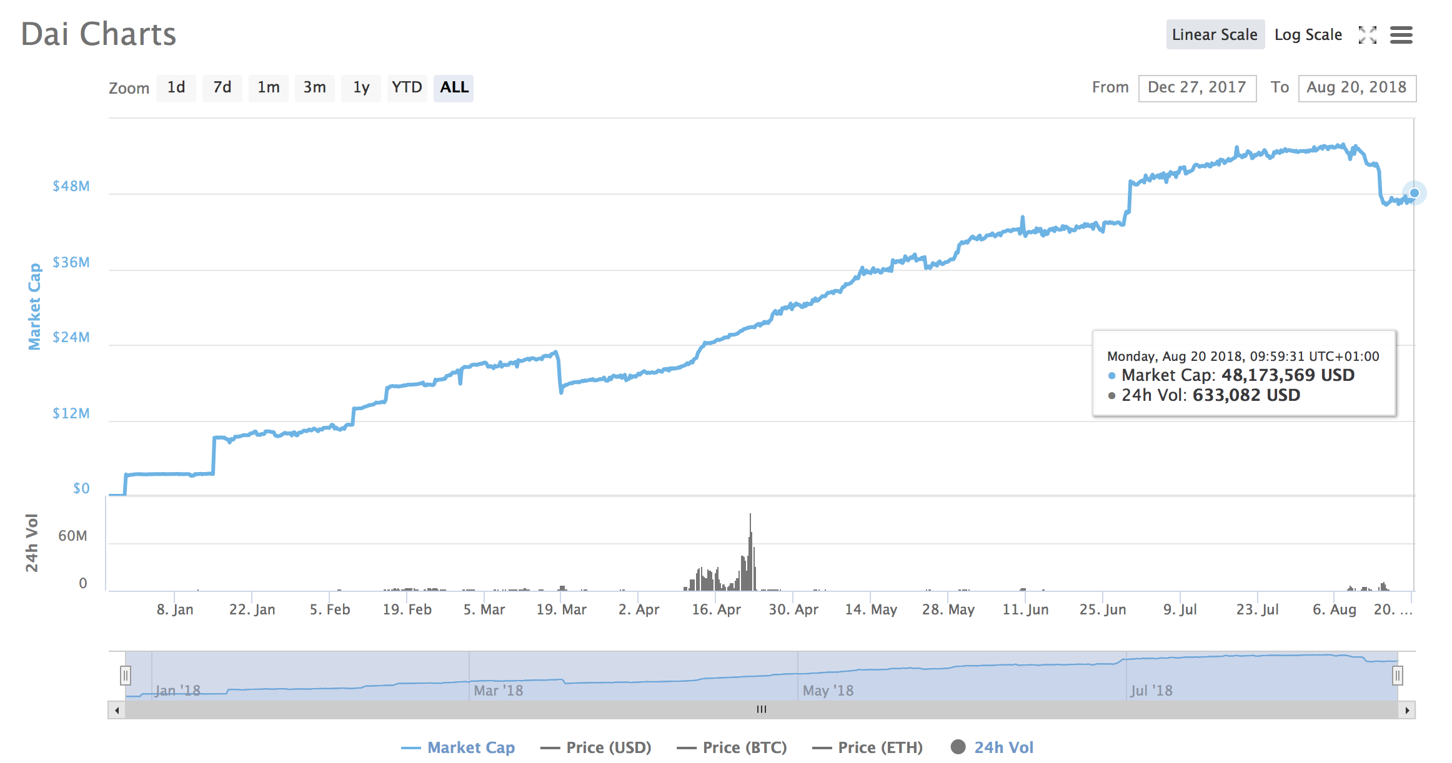The height and width of the screenshot is (763, 1452).
Task: Switch to Log Scale
Action: [1308, 34]
